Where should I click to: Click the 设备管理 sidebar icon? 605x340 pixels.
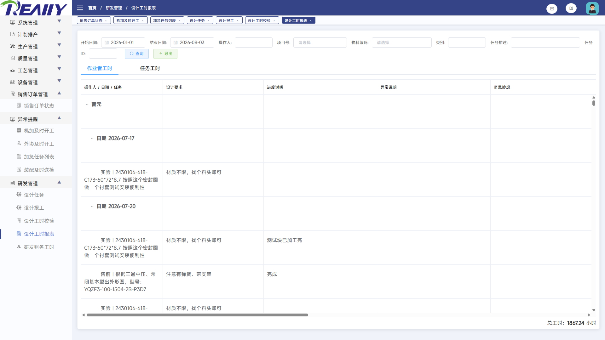[x=13, y=82]
